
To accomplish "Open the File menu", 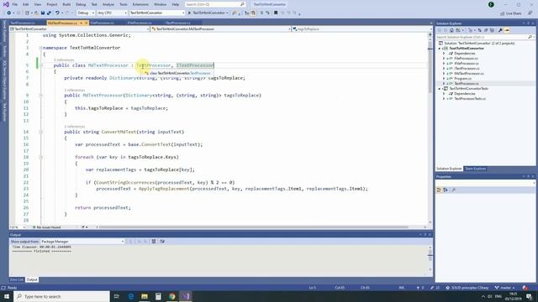I will (x=15, y=4).
